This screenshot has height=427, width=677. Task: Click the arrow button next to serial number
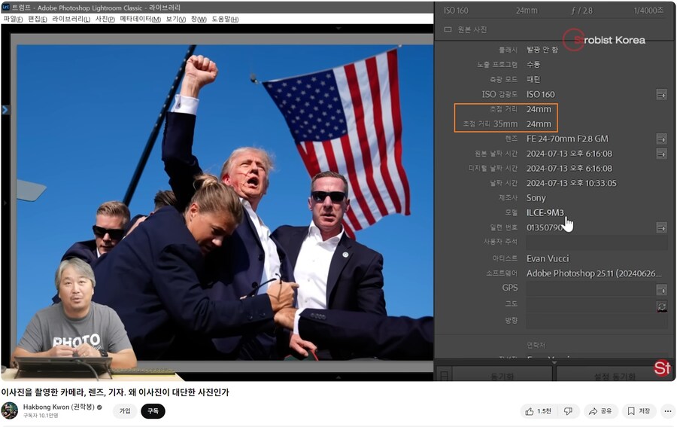[661, 227]
